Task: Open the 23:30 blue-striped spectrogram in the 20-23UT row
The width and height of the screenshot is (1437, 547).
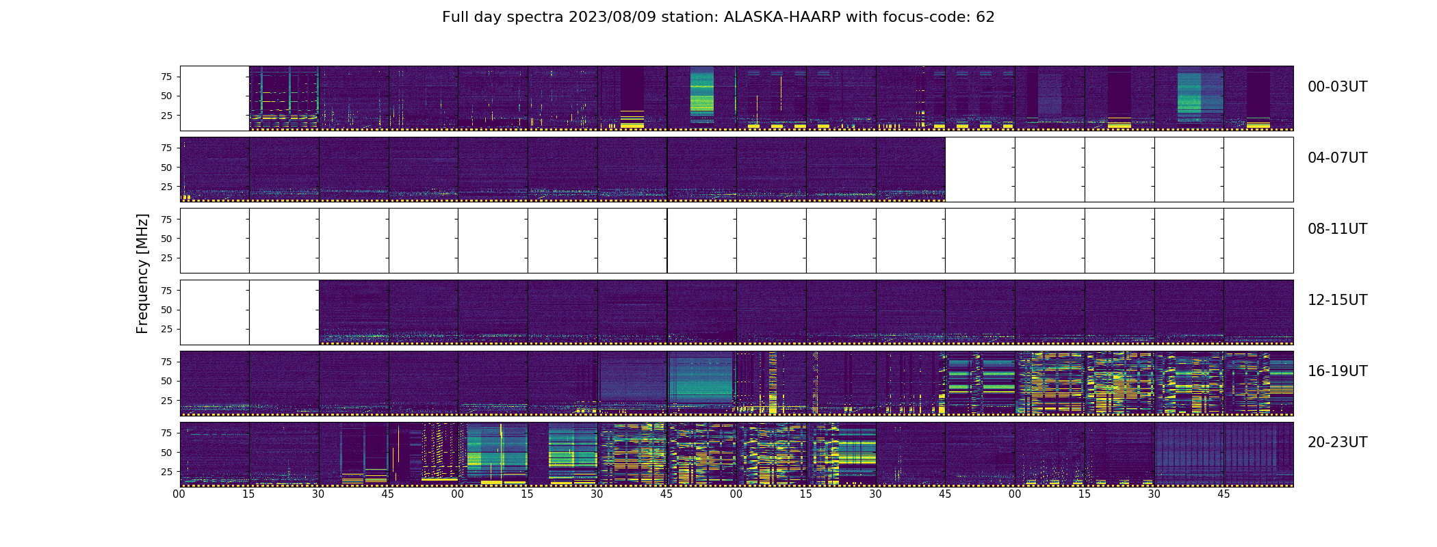Action: (x=1189, y=455)
